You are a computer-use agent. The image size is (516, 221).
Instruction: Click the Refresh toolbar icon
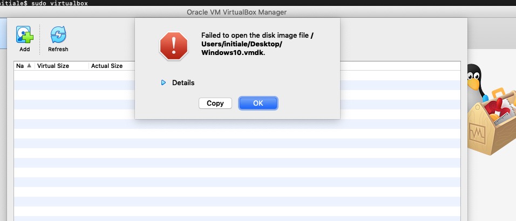click(58, 35)
